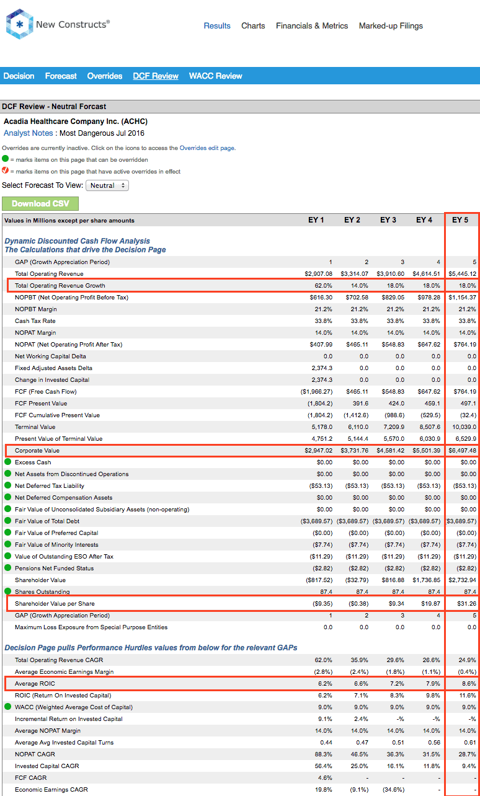Click override dot for Fair Value of Preferred Capital
The image size is (480, 796).
[x=7, y=533]
